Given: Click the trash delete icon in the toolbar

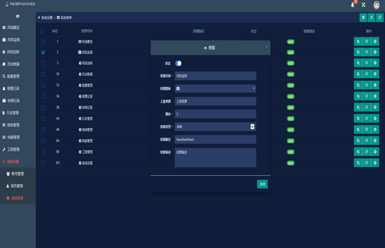Looking at the screenshot, I should click(x=371, y=18).
